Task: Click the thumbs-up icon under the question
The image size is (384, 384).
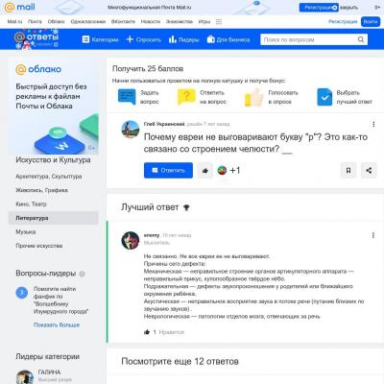Action: point(204,171)
